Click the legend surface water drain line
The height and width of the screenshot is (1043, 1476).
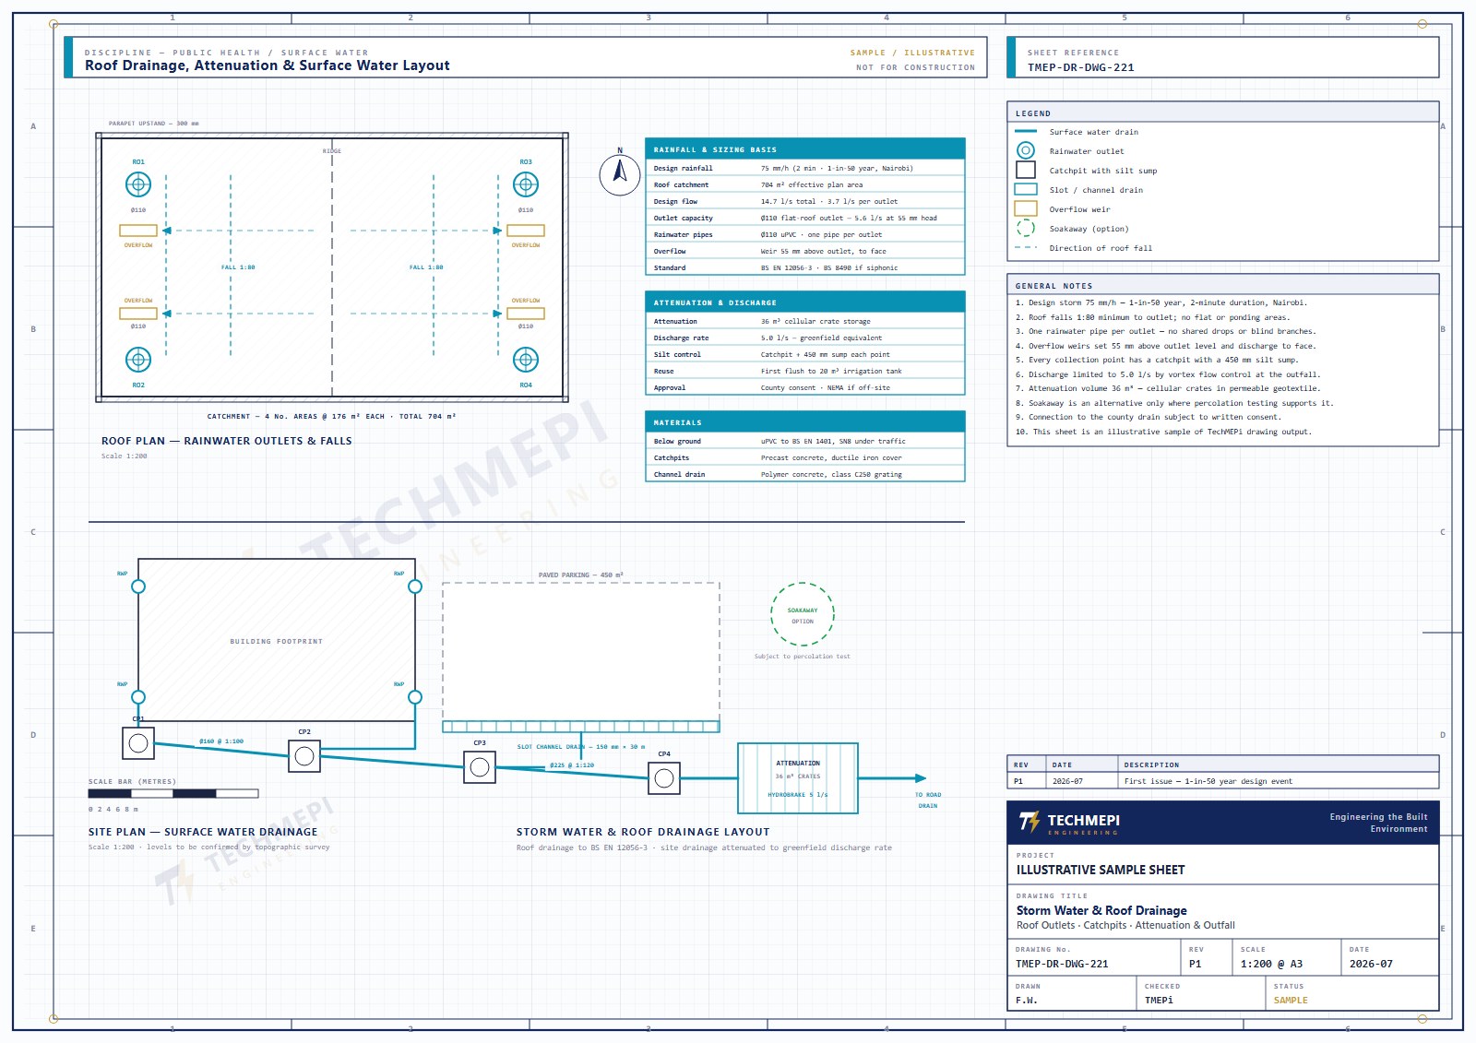pyautogui.click(x=1026, y=131)
